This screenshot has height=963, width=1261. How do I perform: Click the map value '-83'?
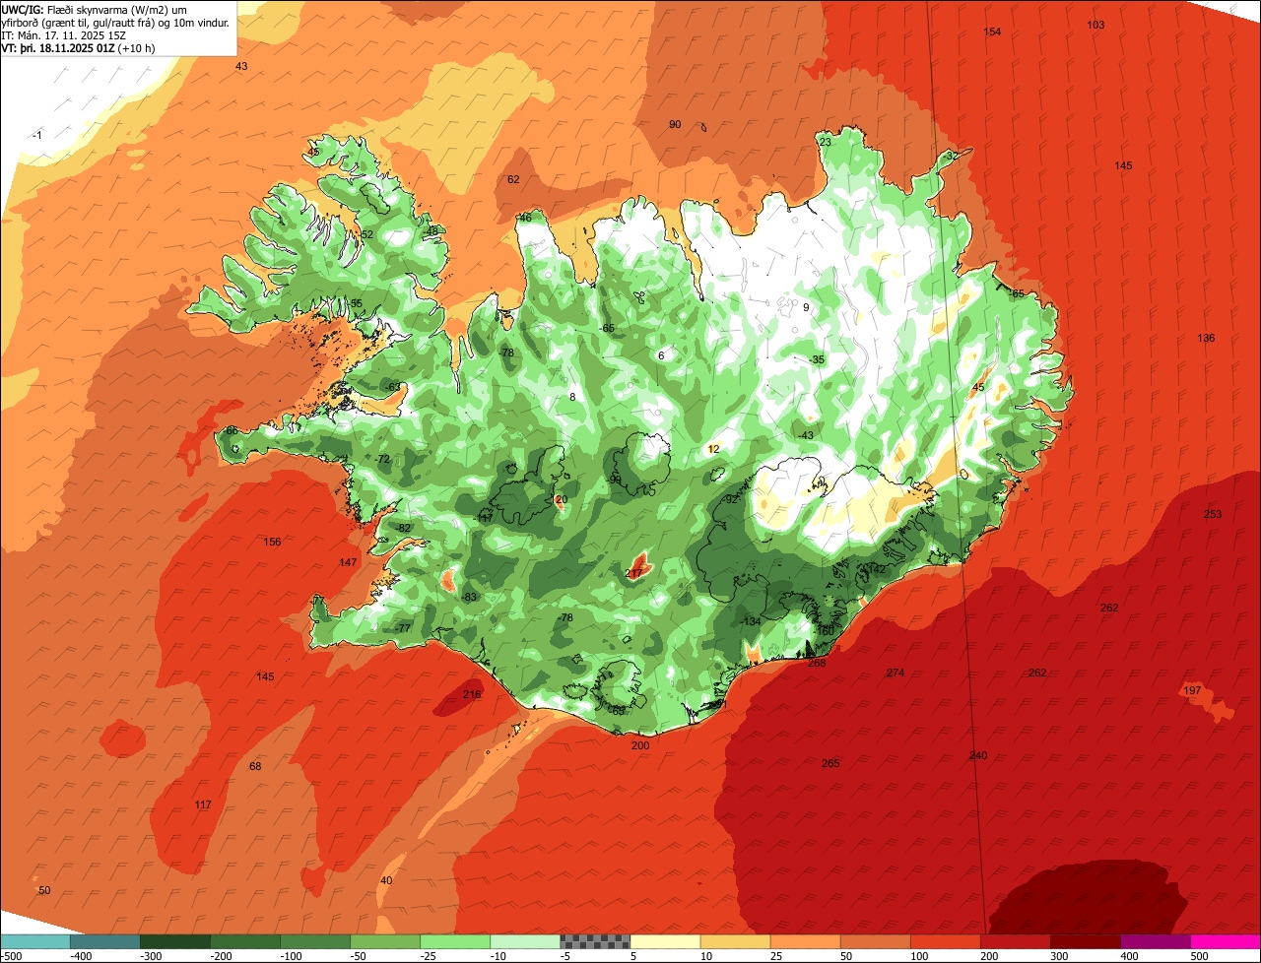click(x=469, y=597)
